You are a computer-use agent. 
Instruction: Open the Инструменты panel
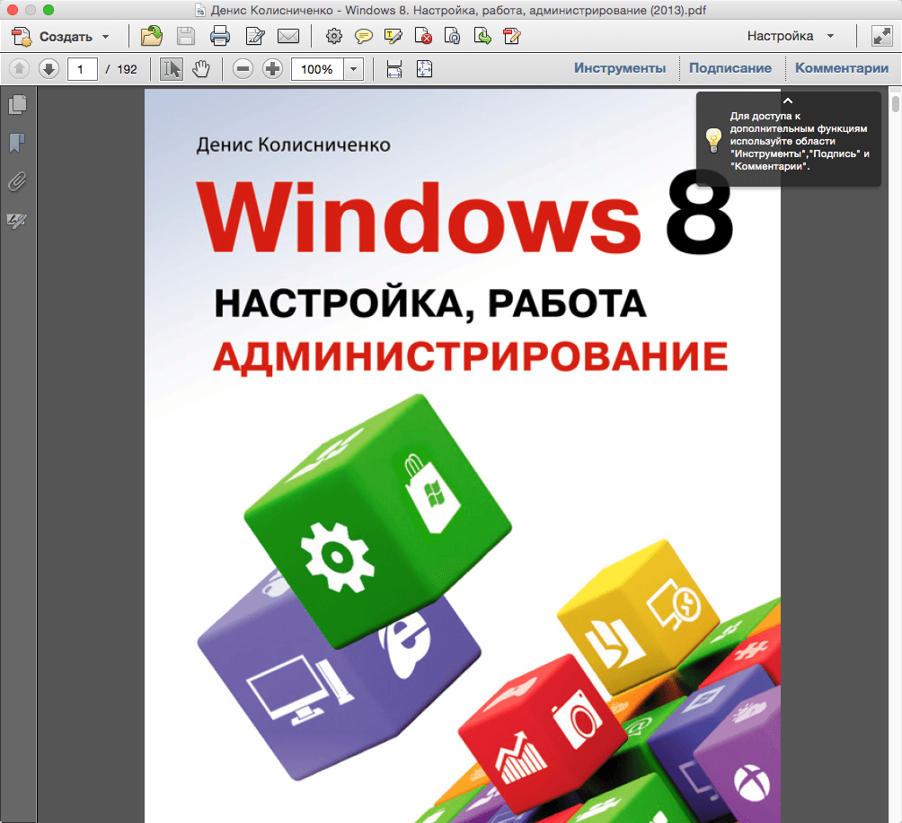point(620,68)
